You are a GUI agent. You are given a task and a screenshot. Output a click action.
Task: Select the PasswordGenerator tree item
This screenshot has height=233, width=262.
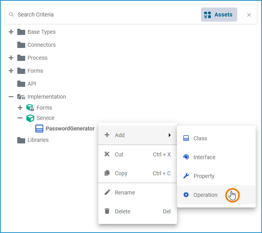(x=70, y=128)
